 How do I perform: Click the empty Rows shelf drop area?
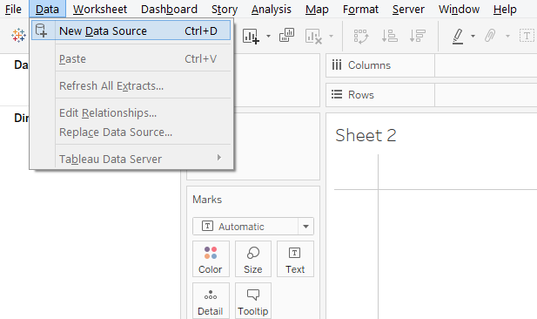pos(486,95)
